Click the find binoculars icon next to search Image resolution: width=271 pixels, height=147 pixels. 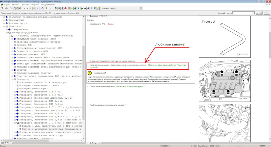coord(257,13)
